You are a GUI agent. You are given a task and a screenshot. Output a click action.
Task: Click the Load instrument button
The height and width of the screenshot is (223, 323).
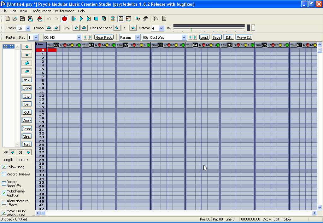pyautogui.click(x=204, y=37)
